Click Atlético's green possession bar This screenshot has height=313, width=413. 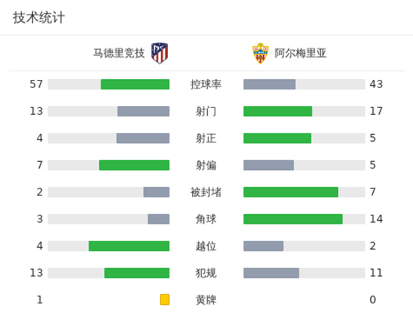click(135, 85)
